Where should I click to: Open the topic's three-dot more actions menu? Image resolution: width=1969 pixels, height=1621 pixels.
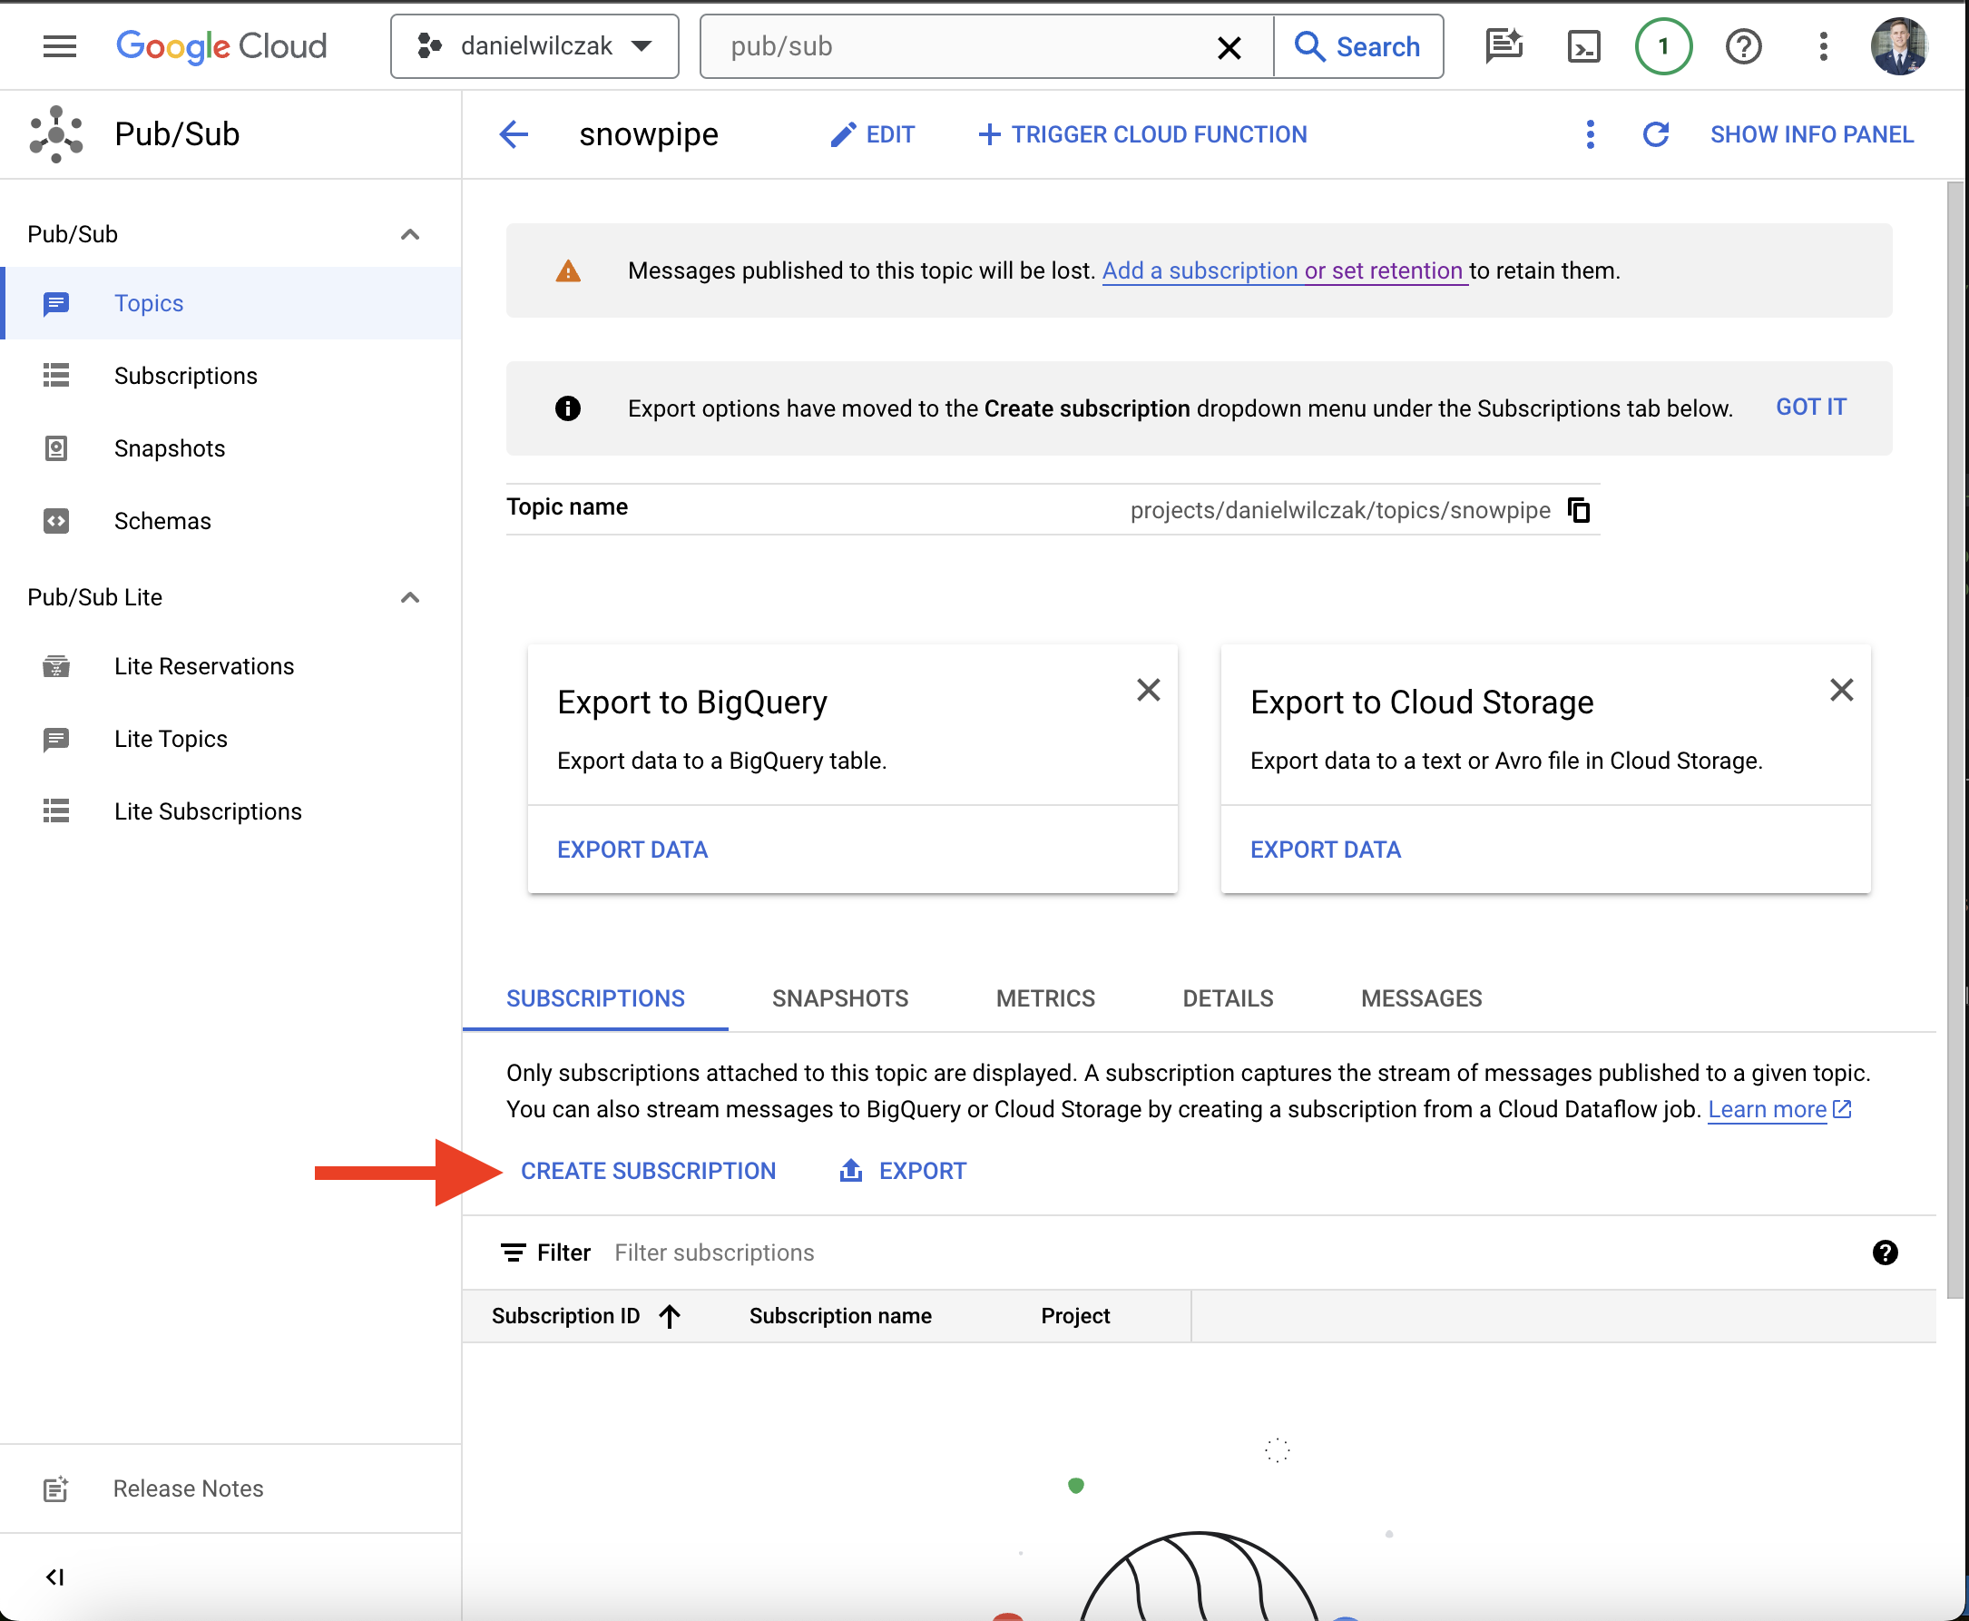pyautogui.click(x=1590, y=134)
